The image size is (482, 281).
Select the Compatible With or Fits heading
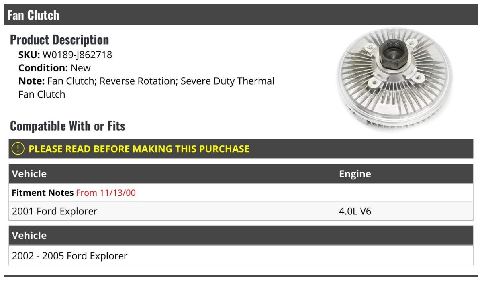pos(67,126)
